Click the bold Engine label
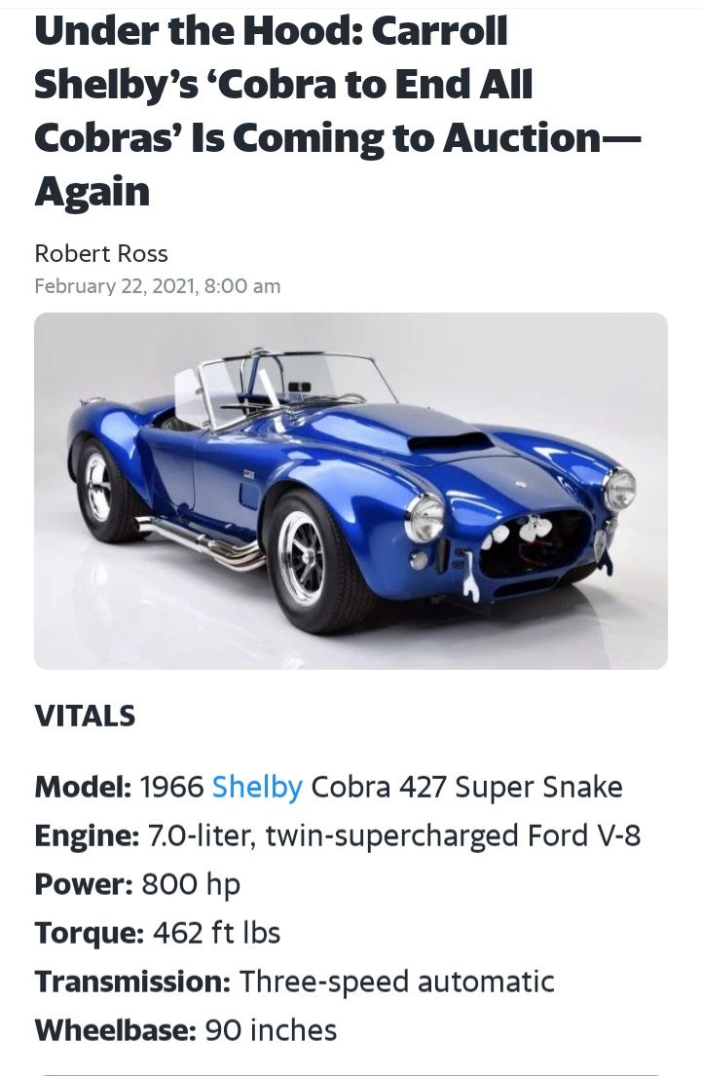The height and width of the screenshot is (1076, 701). click(86, 835)
